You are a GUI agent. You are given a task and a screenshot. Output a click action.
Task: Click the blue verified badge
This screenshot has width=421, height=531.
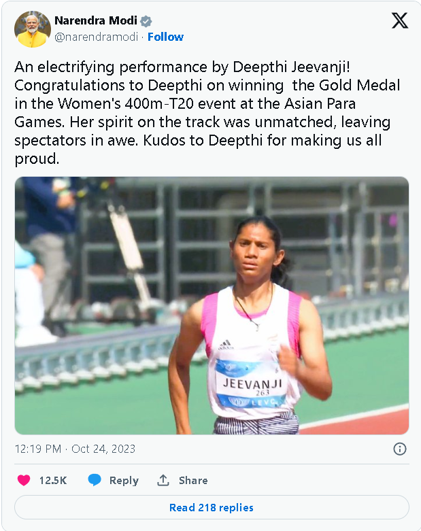[x=146, y=21]
